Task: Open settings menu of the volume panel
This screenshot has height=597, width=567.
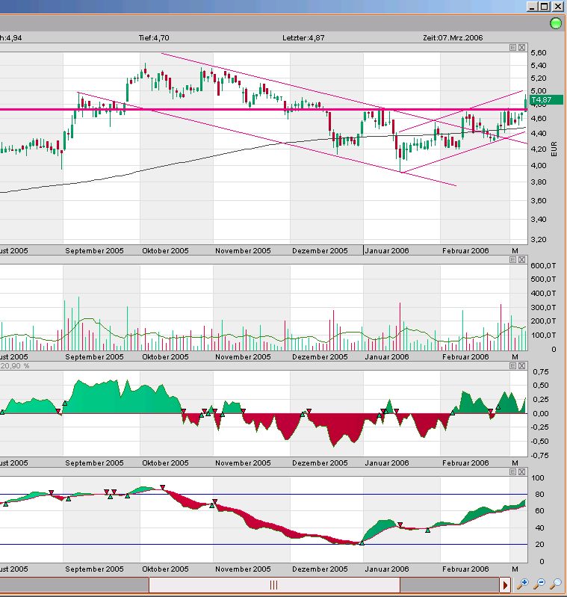Action: (x=513, y=260)
